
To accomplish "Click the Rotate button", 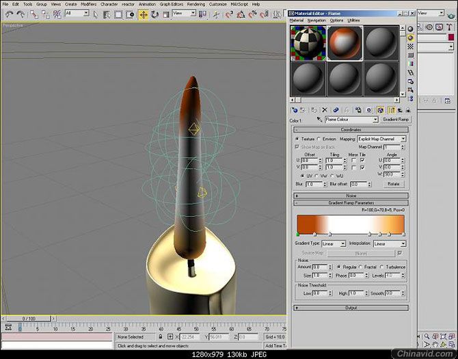I will click(393, 184).
